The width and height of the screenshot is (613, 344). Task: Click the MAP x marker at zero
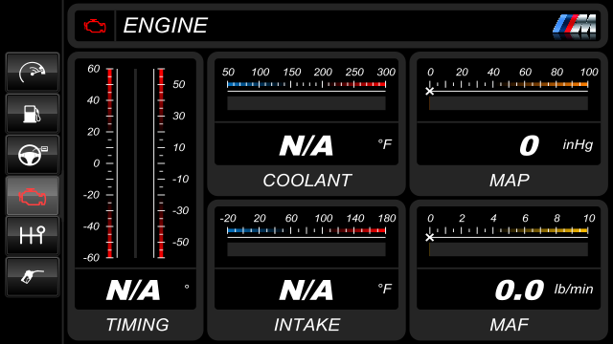pos(430,92)
